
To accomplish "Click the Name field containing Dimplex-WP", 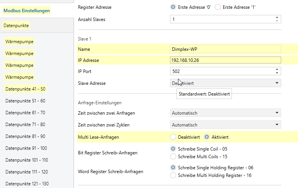I will click(x=225, y=49).
